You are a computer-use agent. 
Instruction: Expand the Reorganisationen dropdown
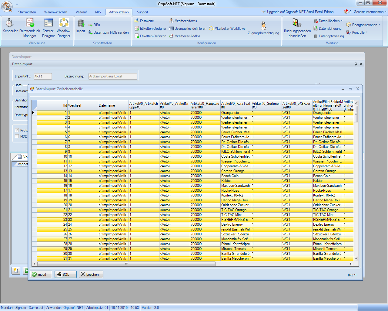[x=364, y=25]
